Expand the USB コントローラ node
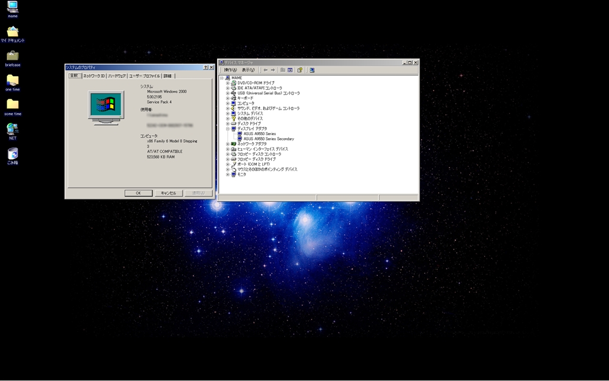The image size is (609, 381). click(x=228, y=93)
